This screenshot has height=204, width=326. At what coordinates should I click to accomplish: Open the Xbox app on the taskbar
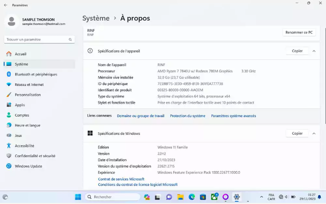tap(214, 197)
